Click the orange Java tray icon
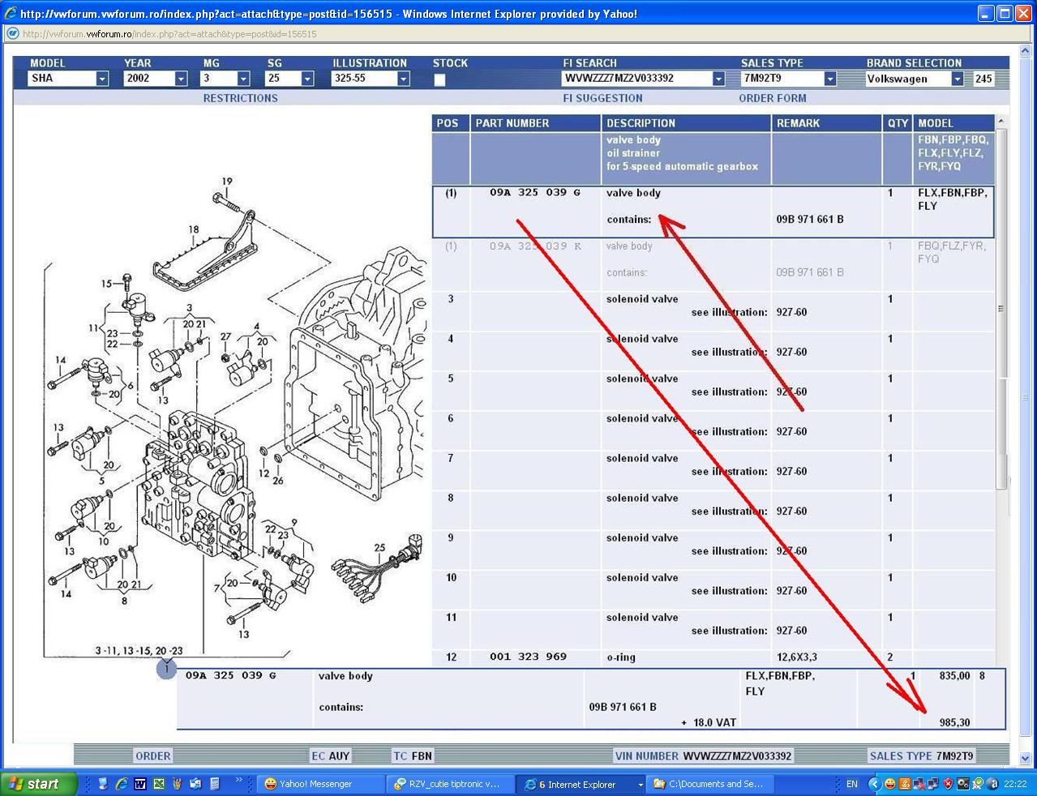The height and width of the screenshot is (796, 1037). coord(905,784)
